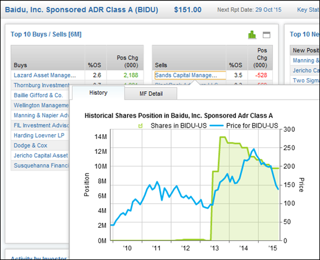Click Sands Capital's 3.5 %OS value

pos(238,75)
